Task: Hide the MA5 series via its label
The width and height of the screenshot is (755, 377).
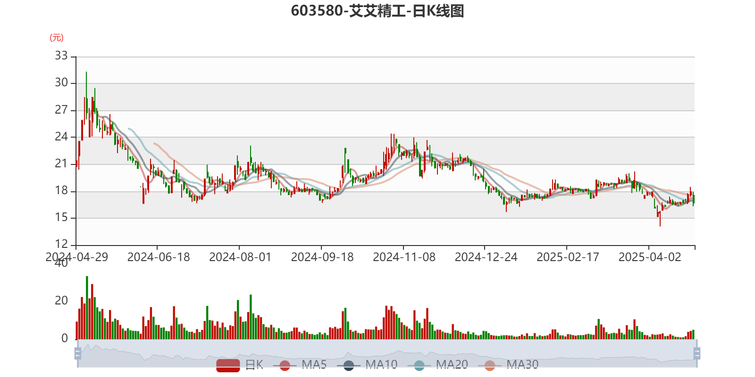Action: [x=314, y=364]
